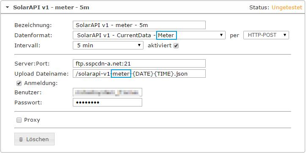Focus the Bezeichnung text field
306x153 pixels.
[x=139, y=25]
